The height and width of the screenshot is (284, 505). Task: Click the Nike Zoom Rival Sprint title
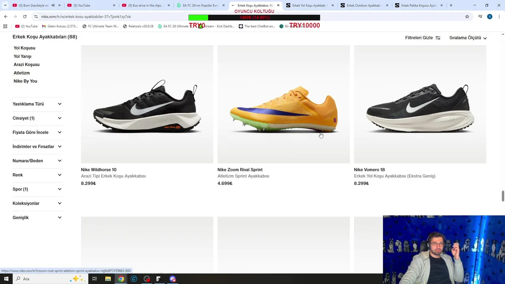click(x=240, y=170)
